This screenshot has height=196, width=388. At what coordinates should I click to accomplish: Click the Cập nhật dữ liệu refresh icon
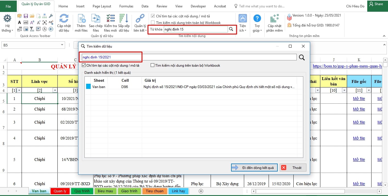[64, 19]
